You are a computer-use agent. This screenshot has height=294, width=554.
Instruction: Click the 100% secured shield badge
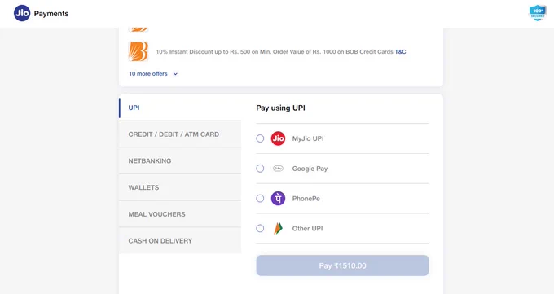pyautogui.click(x=538, y=13)
